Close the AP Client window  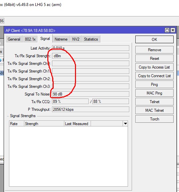[173, 30]
